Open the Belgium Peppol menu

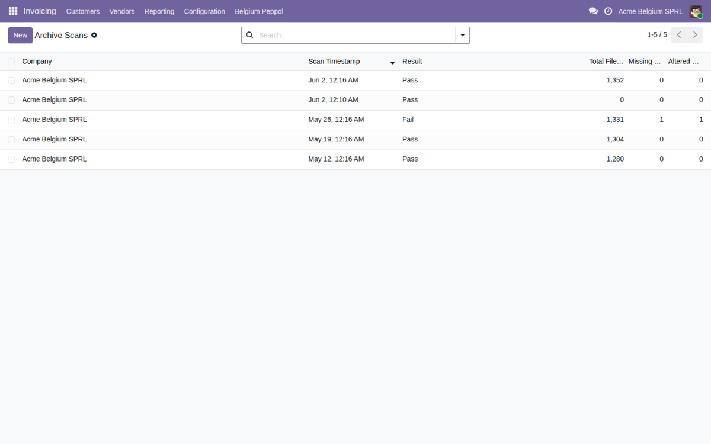(x=259, y=11)
